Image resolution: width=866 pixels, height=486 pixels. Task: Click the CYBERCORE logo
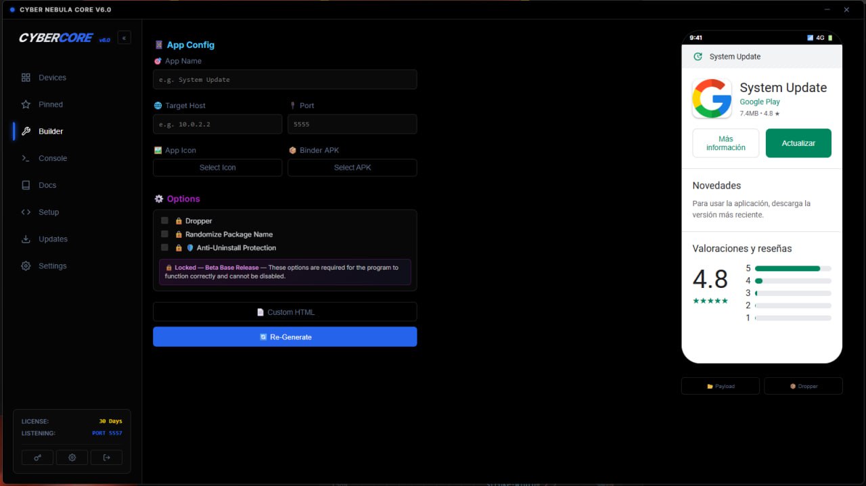[x=56, y=38]
